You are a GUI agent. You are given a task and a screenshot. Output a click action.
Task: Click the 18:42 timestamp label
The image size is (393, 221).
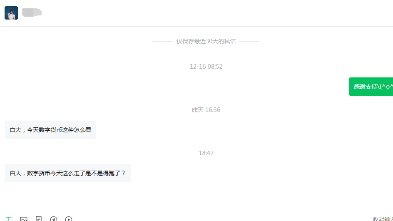pyautogui.click(x=206, y=153)
